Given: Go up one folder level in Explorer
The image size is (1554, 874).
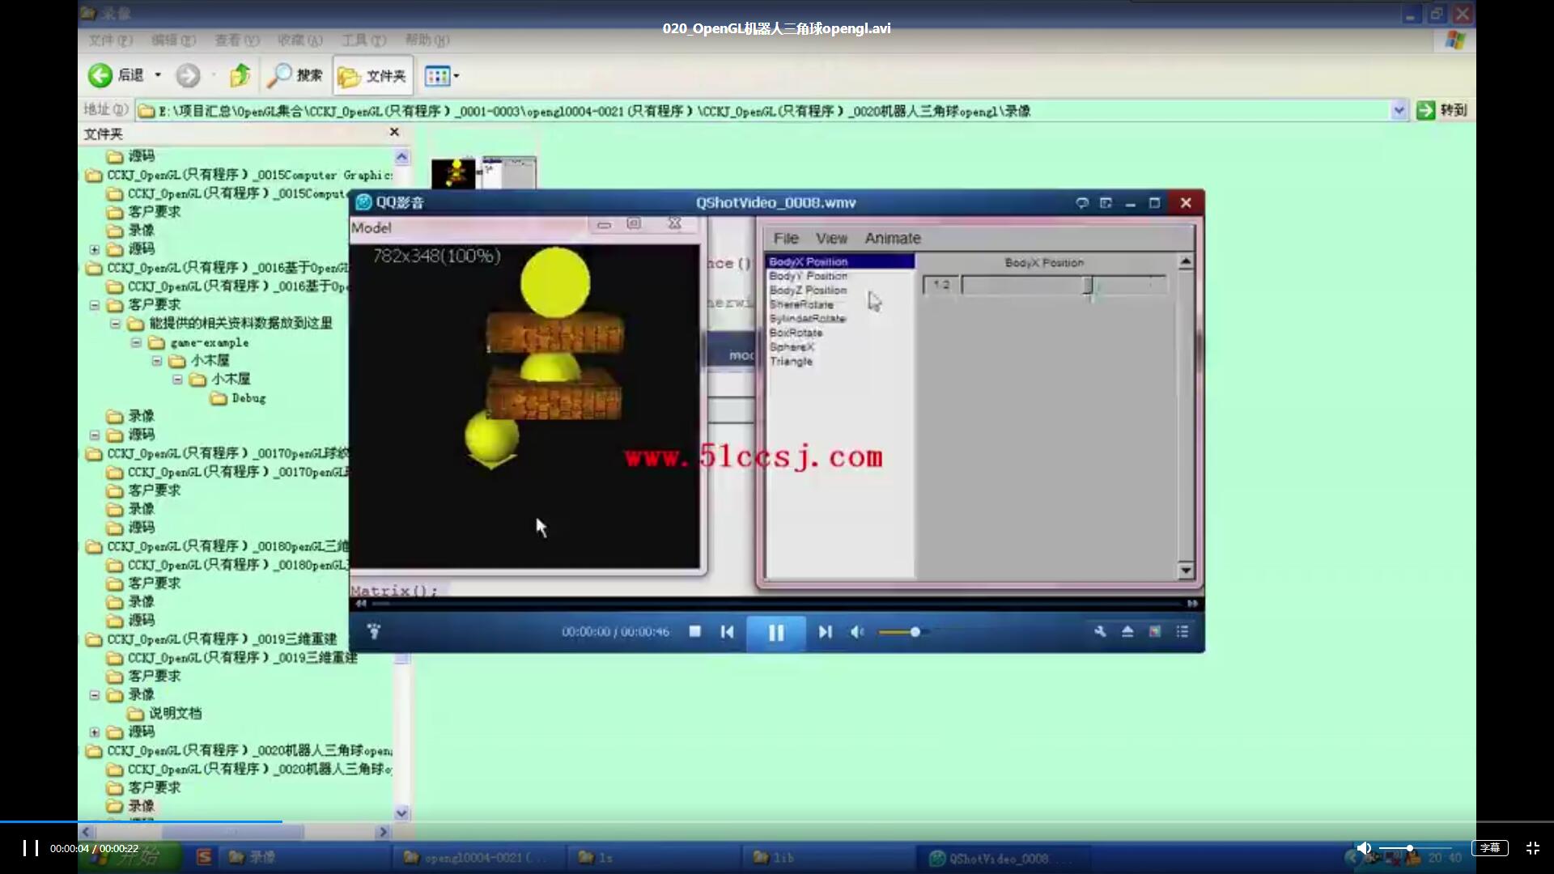Looking at the screenshot, I should tap(240, 75).
